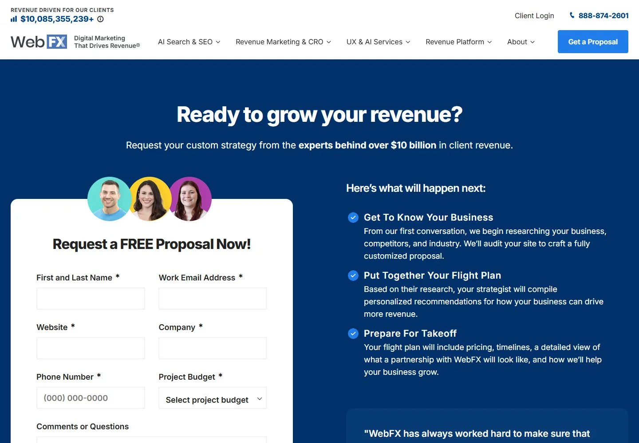
Task: Focus the Website input field
Action: pos(91,348)
